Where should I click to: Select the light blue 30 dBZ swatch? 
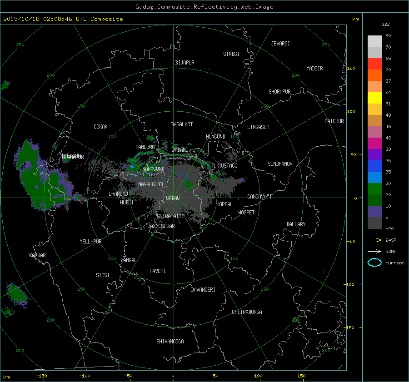click(374, 178)
